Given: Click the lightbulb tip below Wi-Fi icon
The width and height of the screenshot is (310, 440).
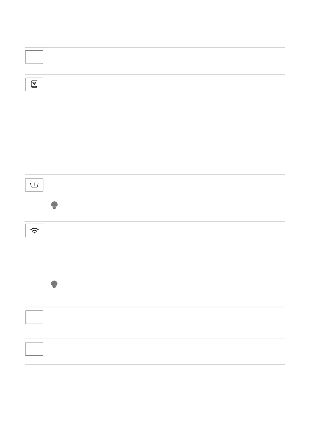Looking at the screenshot, I should [x=54, y=284].
